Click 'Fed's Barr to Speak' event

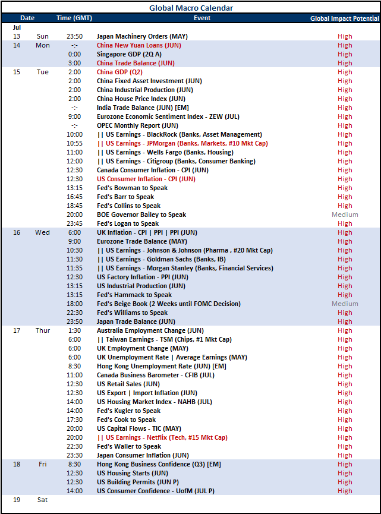point(125,197)
